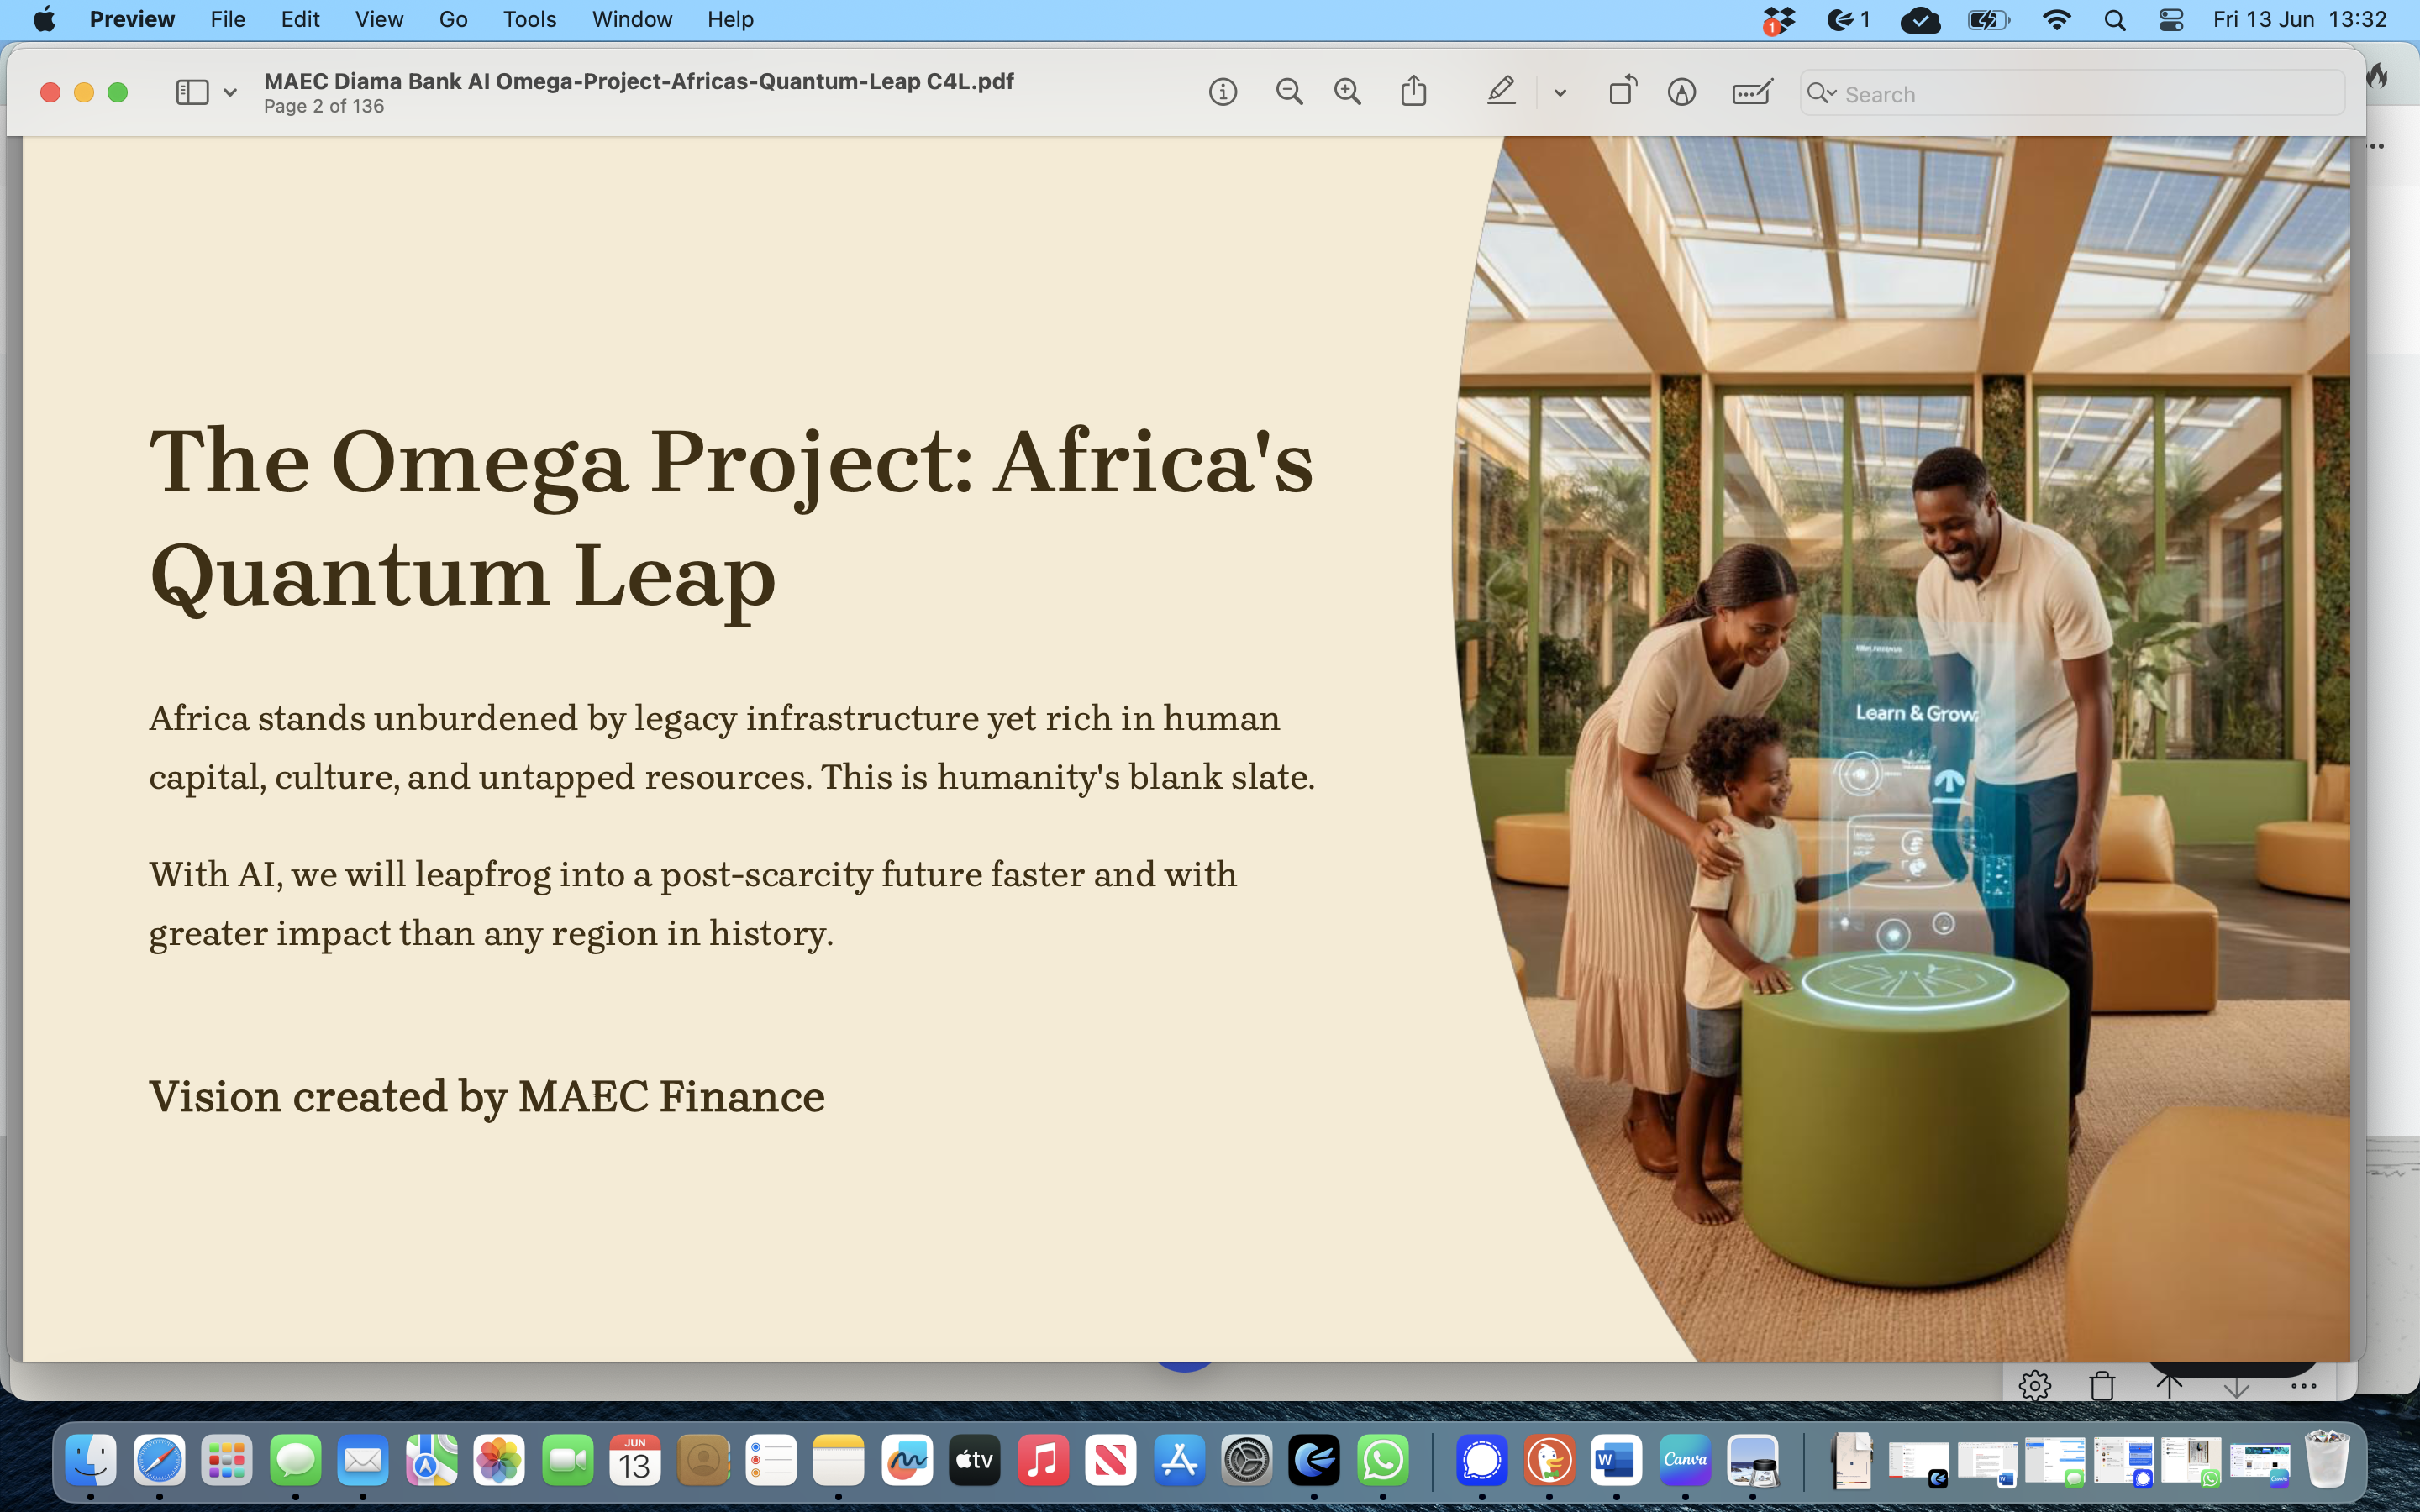Open Reminders in the Dock
This screenshot has height=1512, width=2420.
coord(771,1460)
